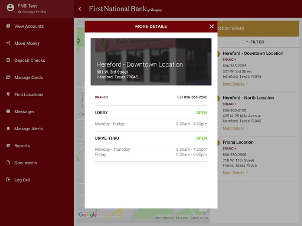
Task: Select Move Money in sidebar
Action: 27,43
